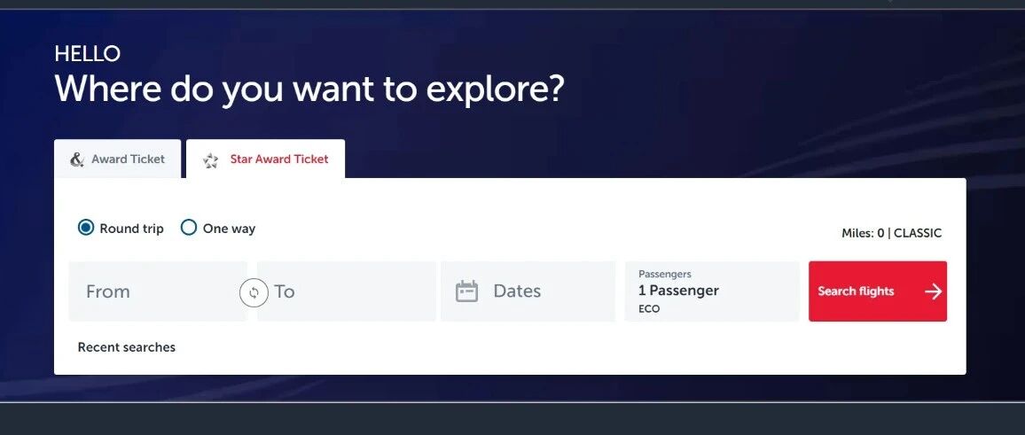Image resolution: width=1025 pixels, height=435 pixels.
Task: Open the Recent searches section
Action: point(127,347)
